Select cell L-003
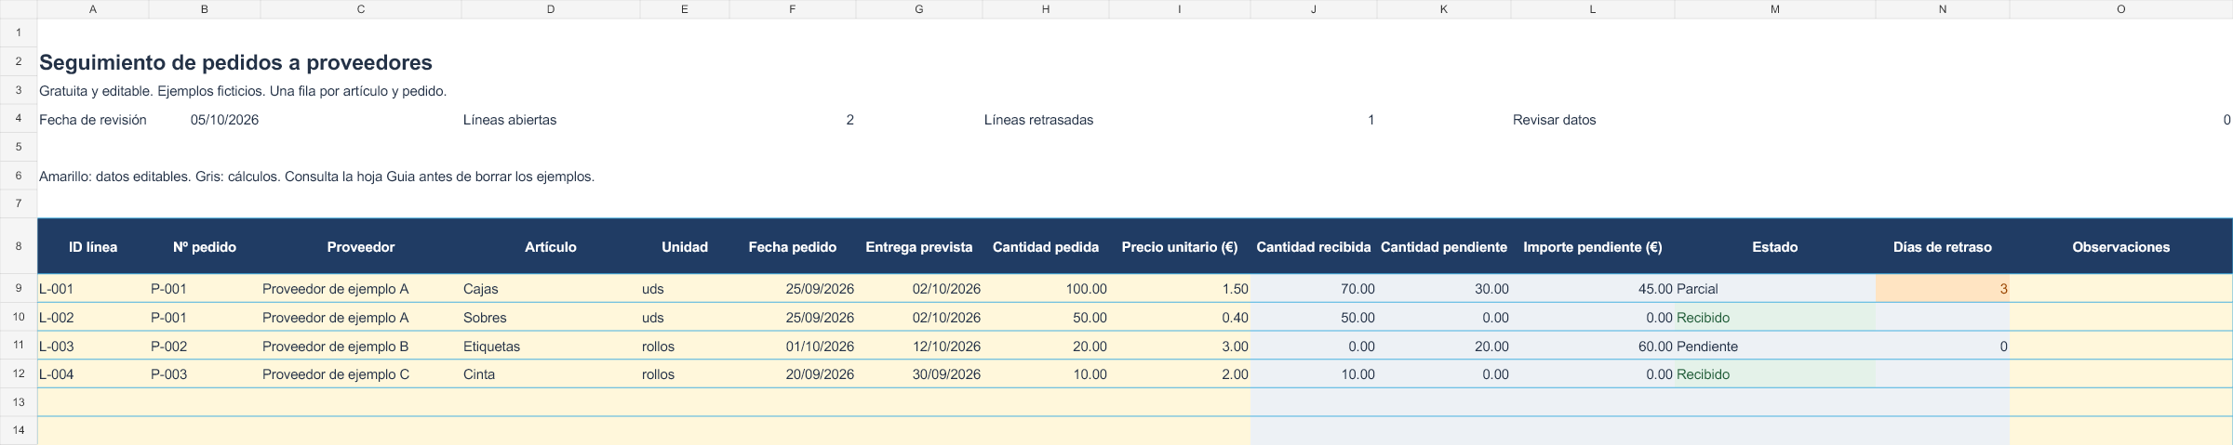2233x445 pixels. 93,347
